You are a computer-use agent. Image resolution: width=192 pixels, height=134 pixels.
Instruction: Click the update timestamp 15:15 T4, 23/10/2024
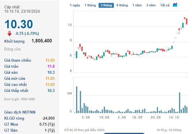pos(22,11)
